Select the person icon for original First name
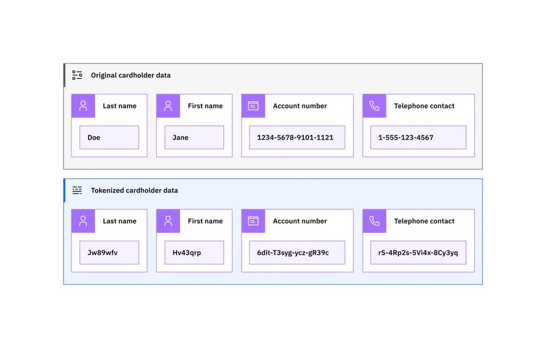The image size is (546, 348). point(168,106)
